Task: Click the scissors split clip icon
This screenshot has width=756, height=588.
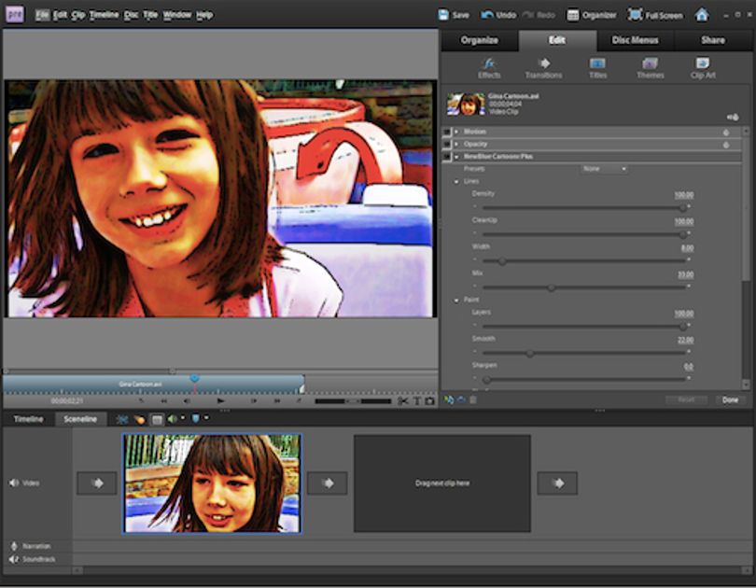Action: tap(403, 401)
